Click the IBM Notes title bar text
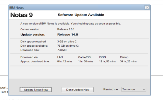 [17, 7]
